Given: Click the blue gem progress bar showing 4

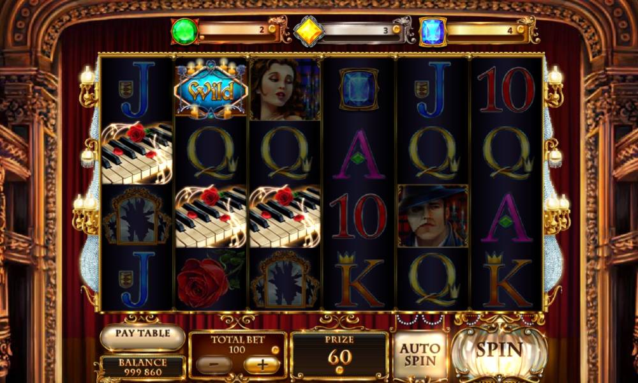Looking at the screenshot, I should click(486, 31).
